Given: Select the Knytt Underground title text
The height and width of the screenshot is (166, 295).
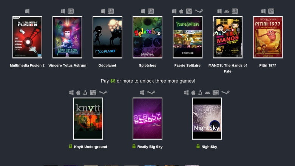Looking at the screenshot, I should click(91, 147).
